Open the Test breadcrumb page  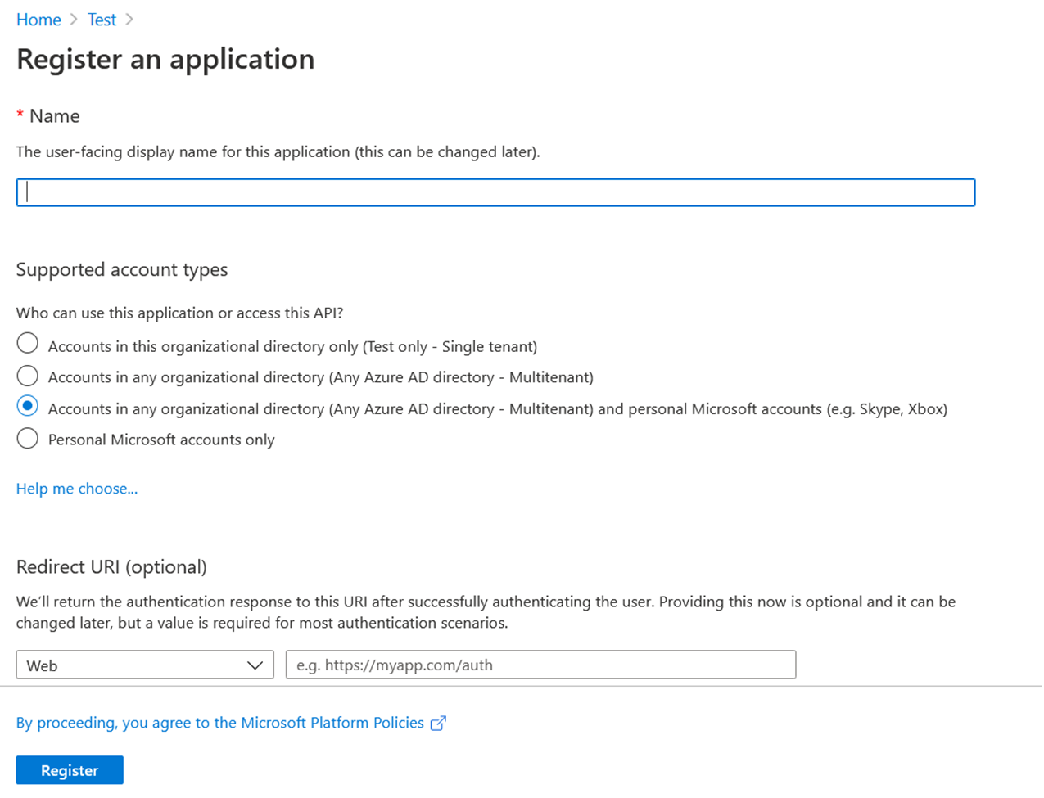tap(102, 19)
